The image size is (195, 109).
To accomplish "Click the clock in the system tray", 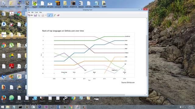I will tap(190, 107).
